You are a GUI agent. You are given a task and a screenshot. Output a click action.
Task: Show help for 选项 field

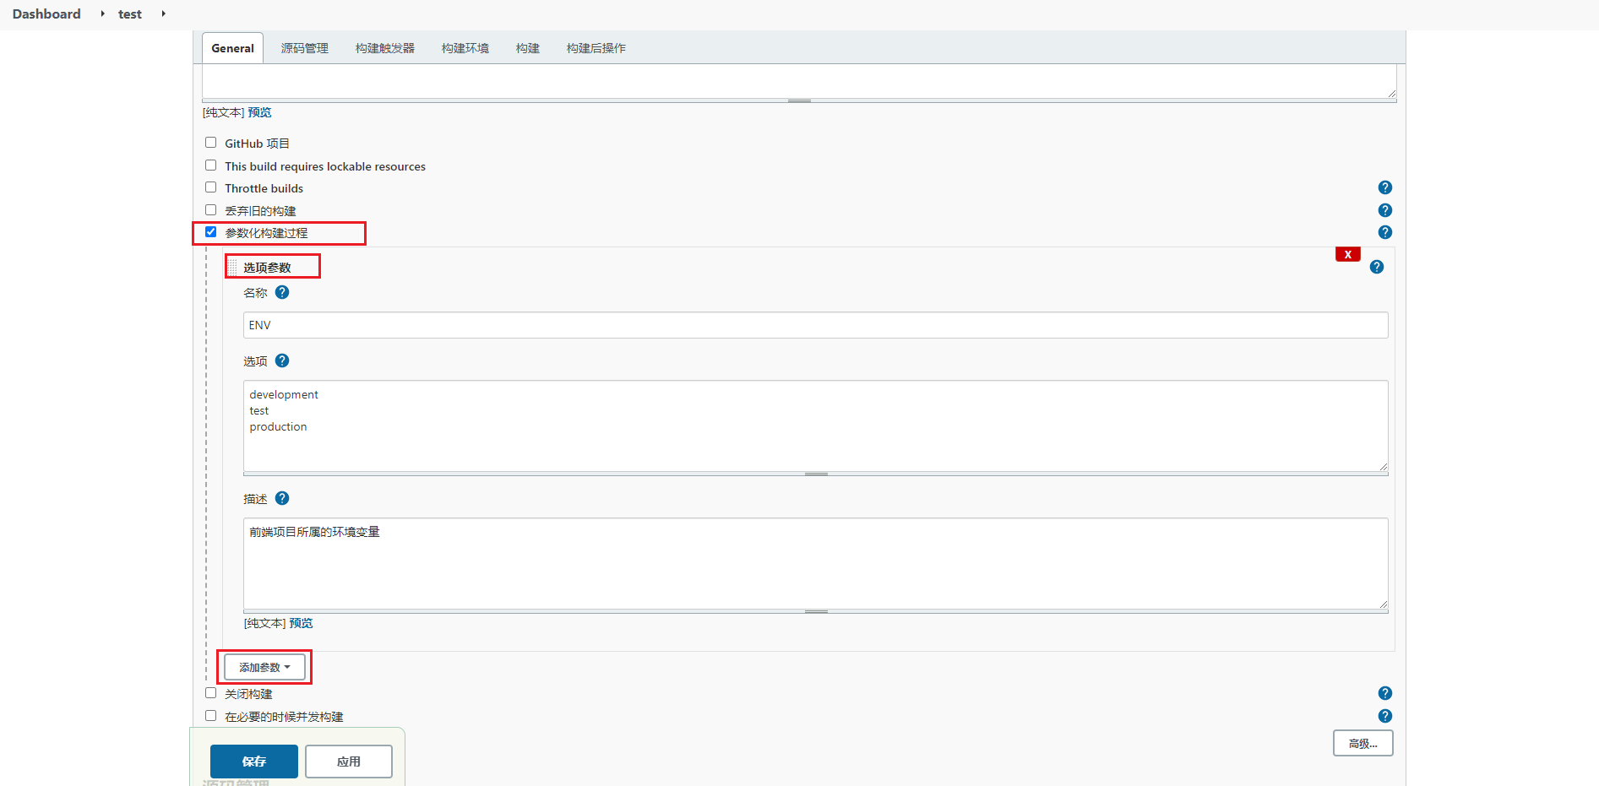pyautogui.click(x=282, y=360)
